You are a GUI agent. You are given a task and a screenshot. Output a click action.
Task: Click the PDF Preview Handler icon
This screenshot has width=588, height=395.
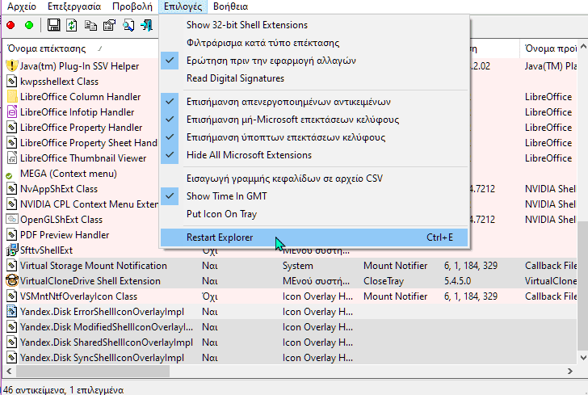pos(12,235)
